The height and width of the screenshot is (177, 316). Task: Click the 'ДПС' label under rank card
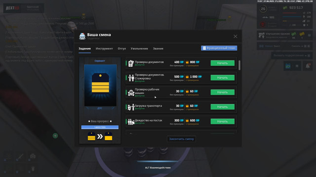tap(100, 108)
